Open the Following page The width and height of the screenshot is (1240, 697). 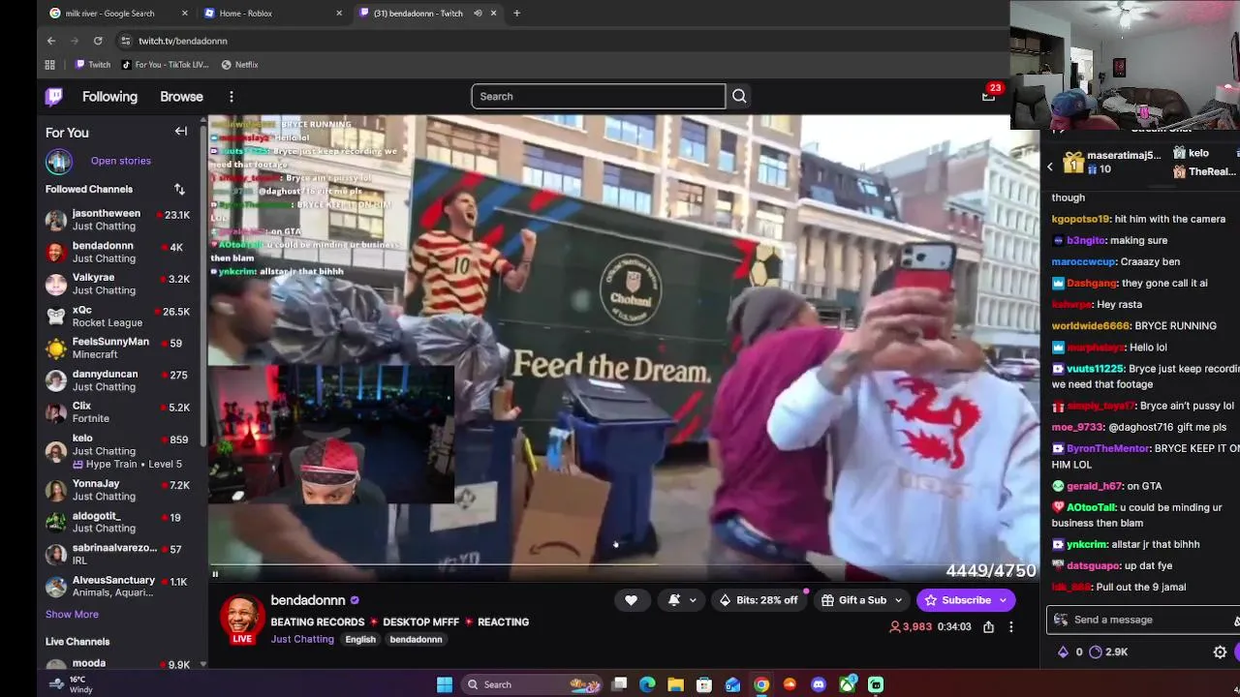[x=109, y=97]
